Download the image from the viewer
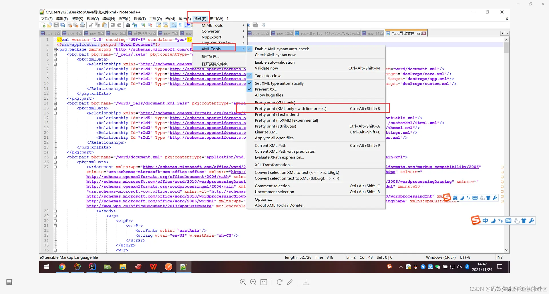The height and width of the screenshot is (294, 549). (x=306, y=282)
